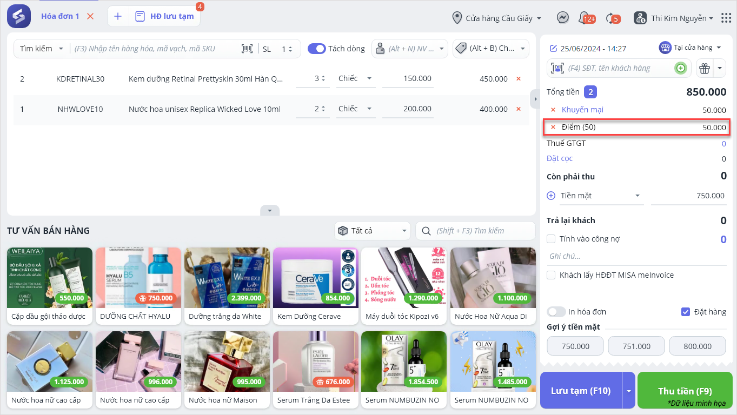Check Khách lấy HĐĐT MISA meInvoice
This screenshot has width=737, height=415.
point(551,275)
